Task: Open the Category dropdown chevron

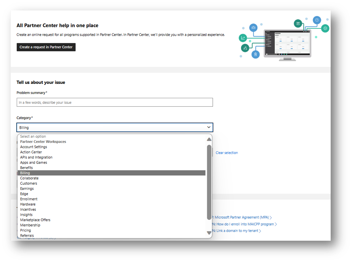Action: [209, 127]
